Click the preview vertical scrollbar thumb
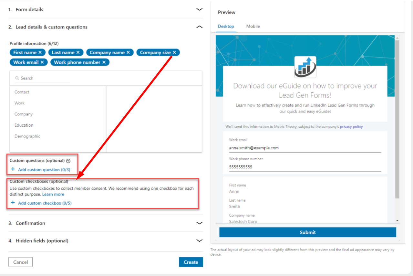 tap(397, 120)
